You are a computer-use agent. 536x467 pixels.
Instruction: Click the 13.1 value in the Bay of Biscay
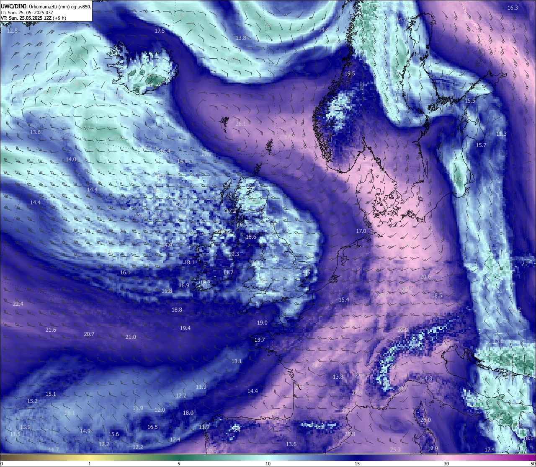(x=237, y=361)
